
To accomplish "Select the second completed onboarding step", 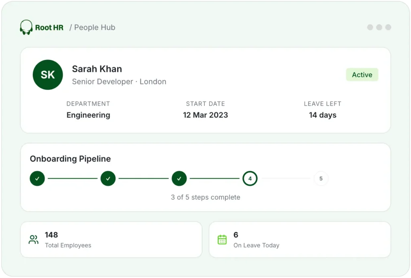I will pos(108,179).
